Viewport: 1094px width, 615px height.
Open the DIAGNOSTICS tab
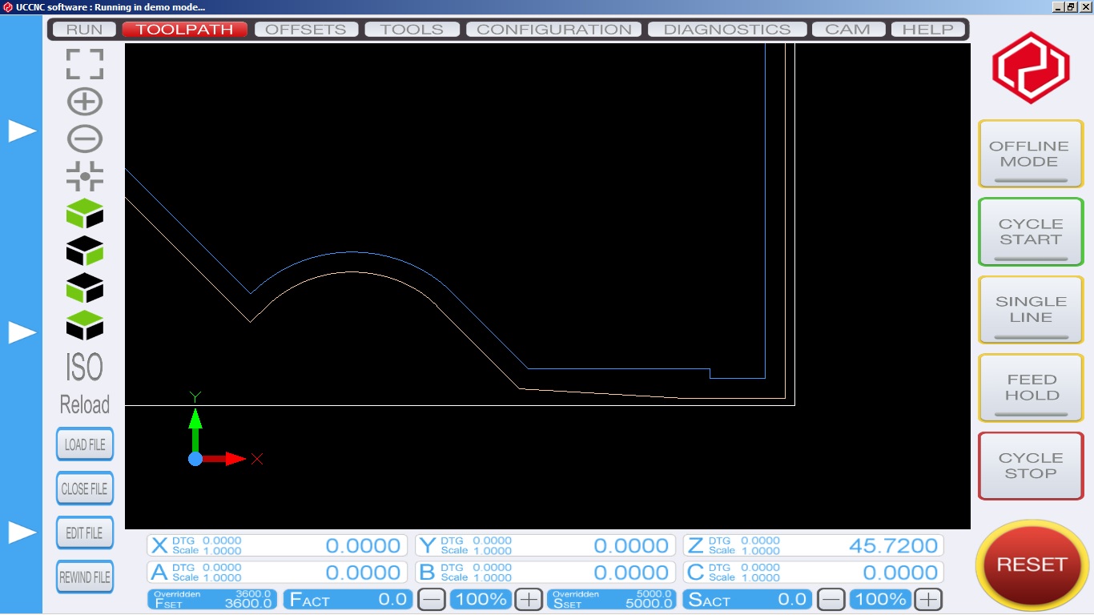(x=727, y=30)
